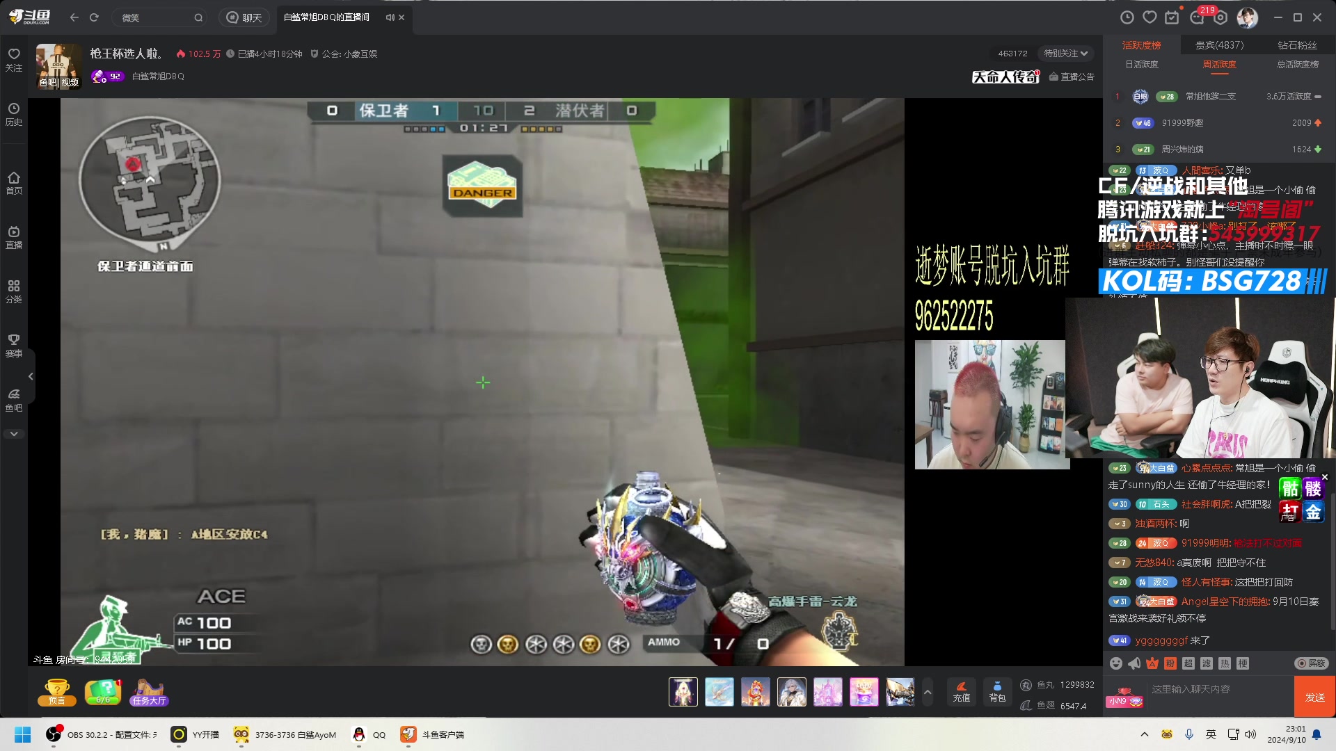This screenshot has width=1336, height=751.
Task: Go to 首页 in the left sidebar
Action: [x=14, y=183]
